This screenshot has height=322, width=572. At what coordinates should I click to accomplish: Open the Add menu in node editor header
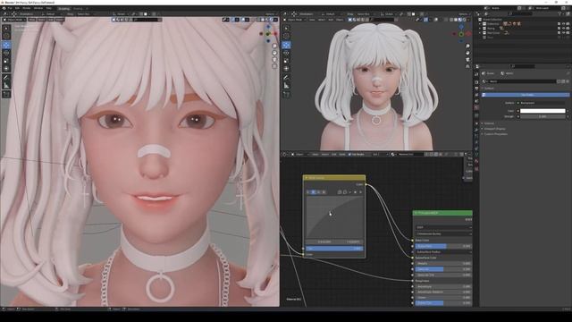pos(333,155)
